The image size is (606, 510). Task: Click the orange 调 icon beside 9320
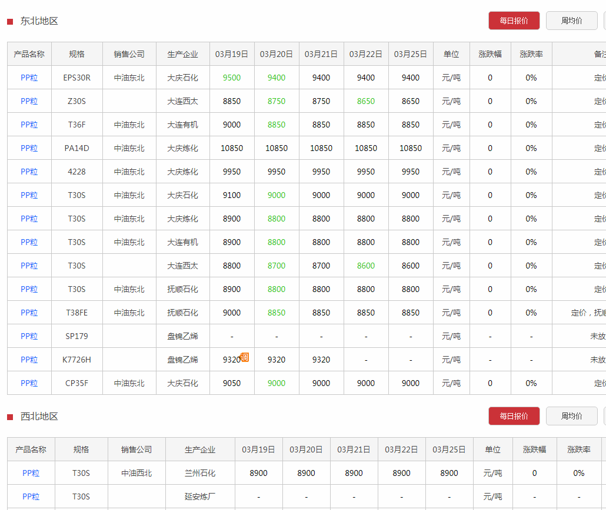245,357
